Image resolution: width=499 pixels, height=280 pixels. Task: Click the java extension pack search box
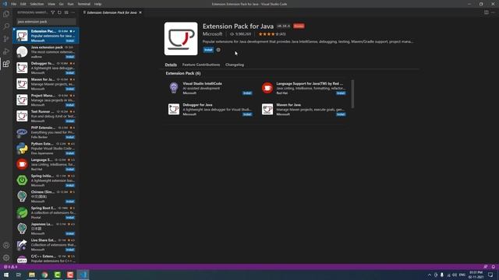tap(46, 22)
